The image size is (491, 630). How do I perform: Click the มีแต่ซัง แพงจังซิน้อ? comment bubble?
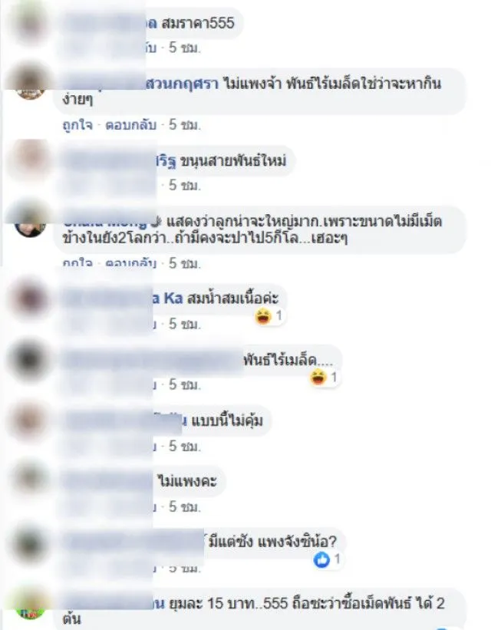point(272,542)
